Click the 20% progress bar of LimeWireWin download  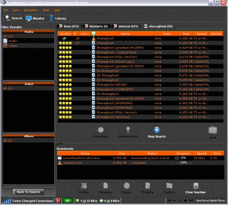[x=183, y=158]
